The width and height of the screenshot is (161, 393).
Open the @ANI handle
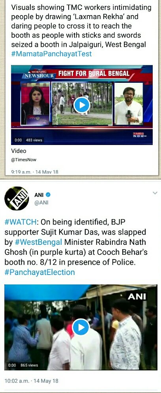[41, 203]
